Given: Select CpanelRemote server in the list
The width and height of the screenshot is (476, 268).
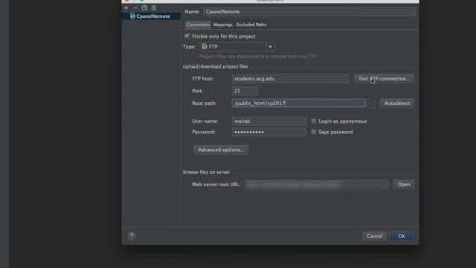Looking at the screenshot, I should tap(151, 16).
